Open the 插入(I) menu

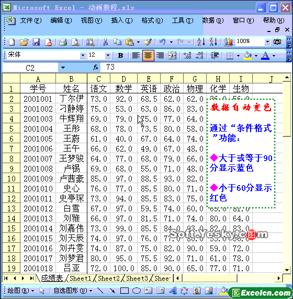pyautogui.click(x=122, y=20)
